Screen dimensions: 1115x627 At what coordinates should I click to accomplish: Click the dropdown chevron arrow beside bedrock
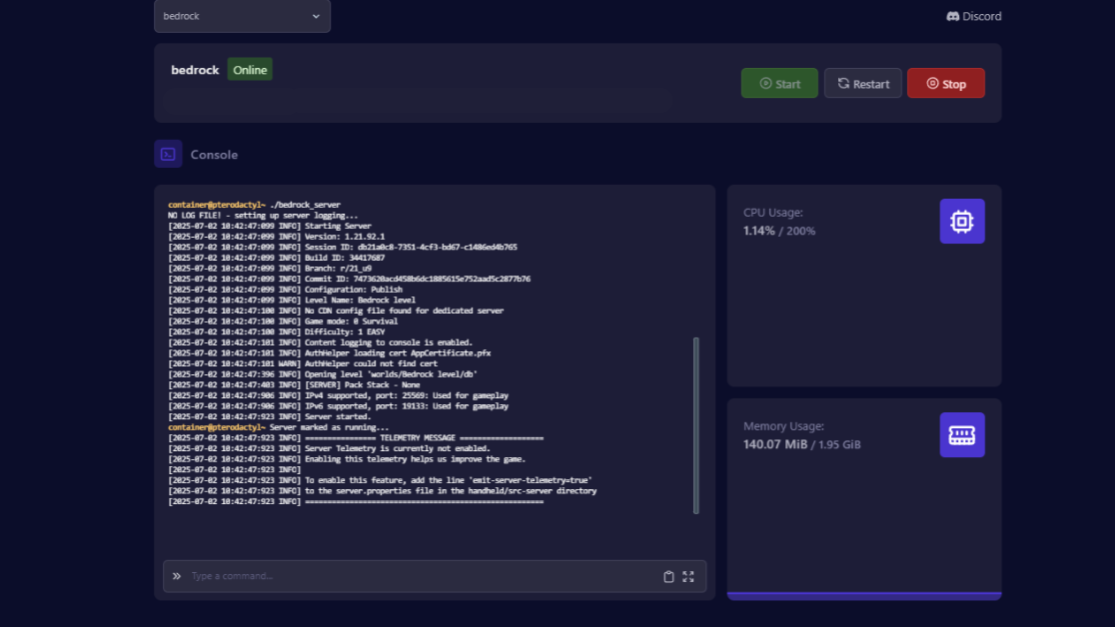point(317,16)
